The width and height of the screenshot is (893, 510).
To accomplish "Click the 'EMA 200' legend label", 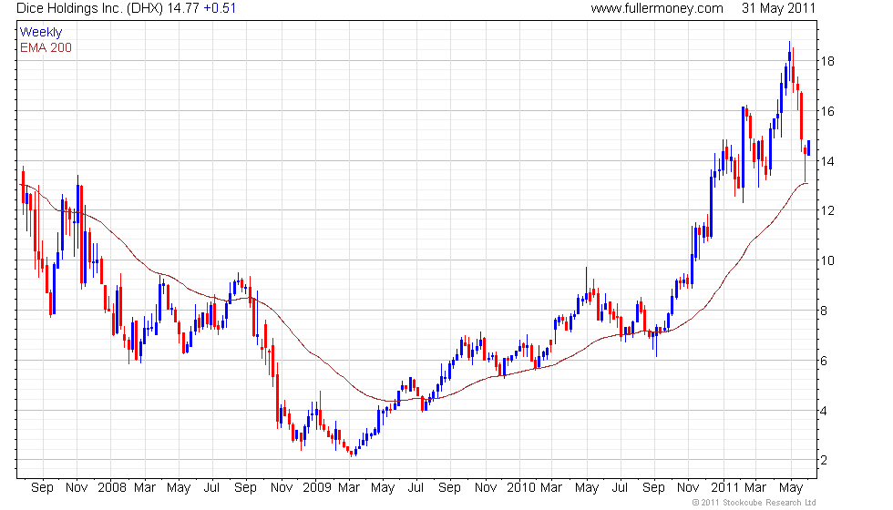I will tap(46, 47).
